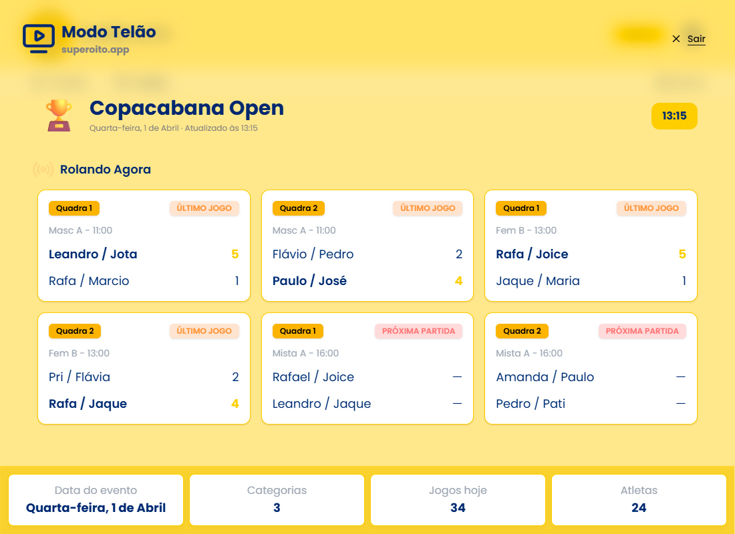Select the Quadra 1 badge on Leandro/Jota match
The image size is (735, 534).
tap(74, 208)
